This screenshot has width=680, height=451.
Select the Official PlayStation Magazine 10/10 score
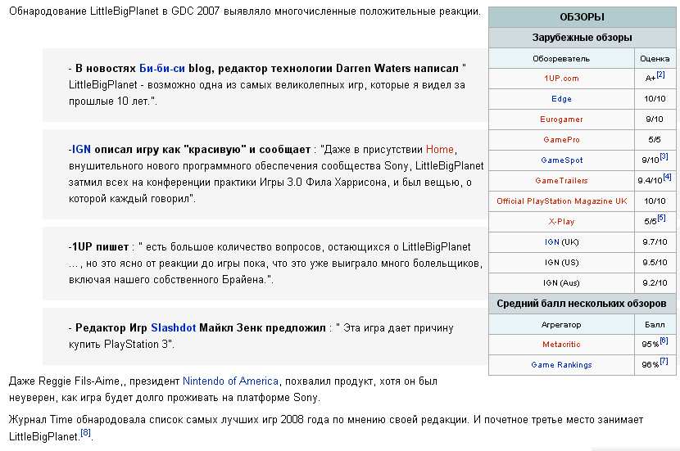click(655, 201)
